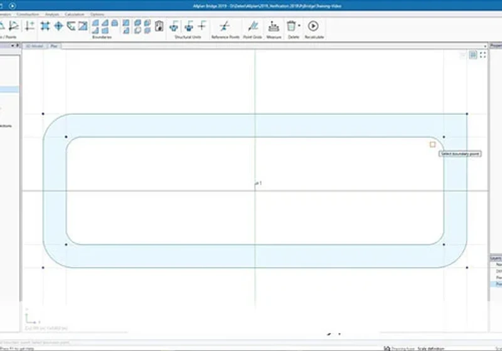Select the triangle boundary icon in top row
The width and height of the screenshot is (502, 351).
(105, 23)
